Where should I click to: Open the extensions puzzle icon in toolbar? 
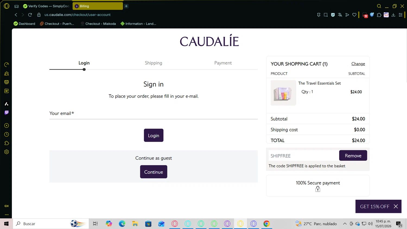click(379, 15)
